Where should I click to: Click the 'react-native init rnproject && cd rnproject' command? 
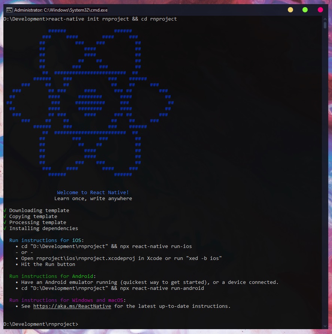coord(113,19)
